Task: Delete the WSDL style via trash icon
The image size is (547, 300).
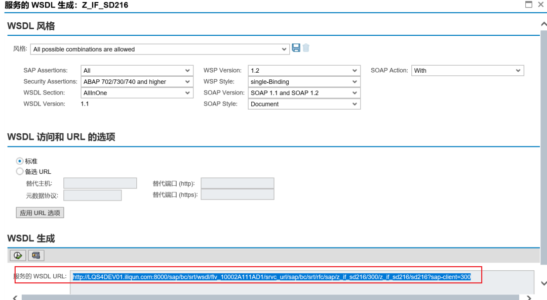Action: pyautogui.click(x=306, y=48)
